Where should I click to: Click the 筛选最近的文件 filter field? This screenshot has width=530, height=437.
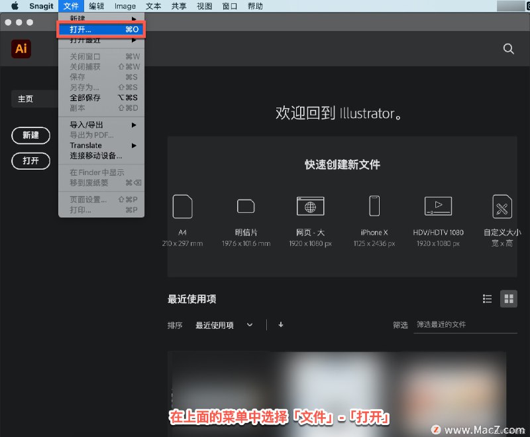464,325
